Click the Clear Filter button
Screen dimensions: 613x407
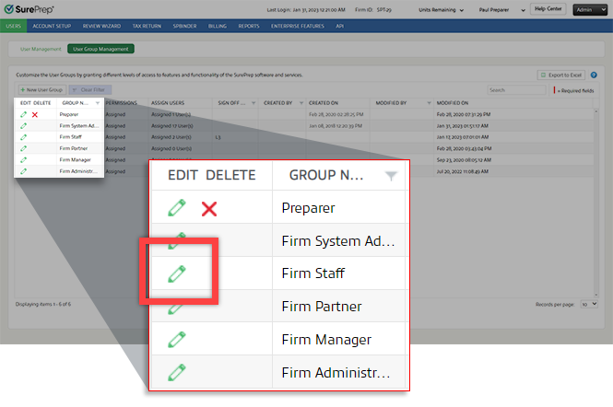tap(90, 90)
